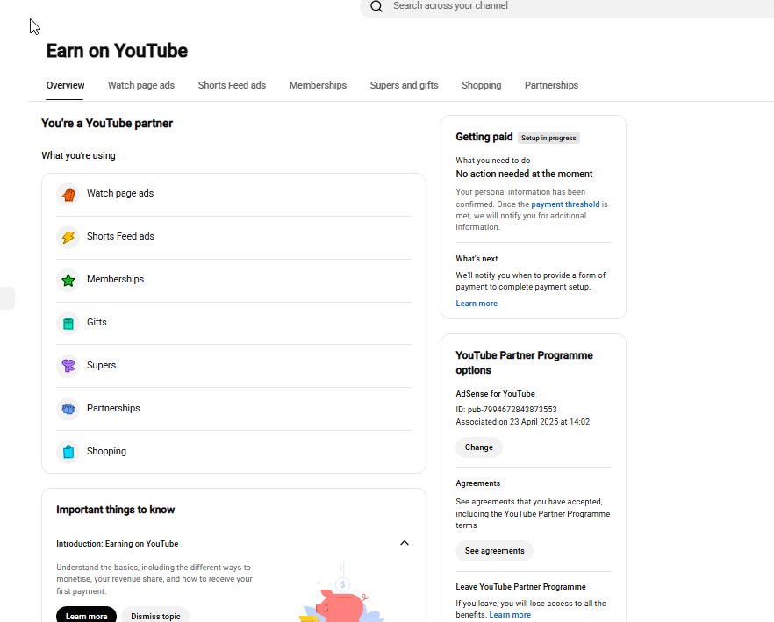Click the Dismiss topic button
774x622 pixels.
155,616
